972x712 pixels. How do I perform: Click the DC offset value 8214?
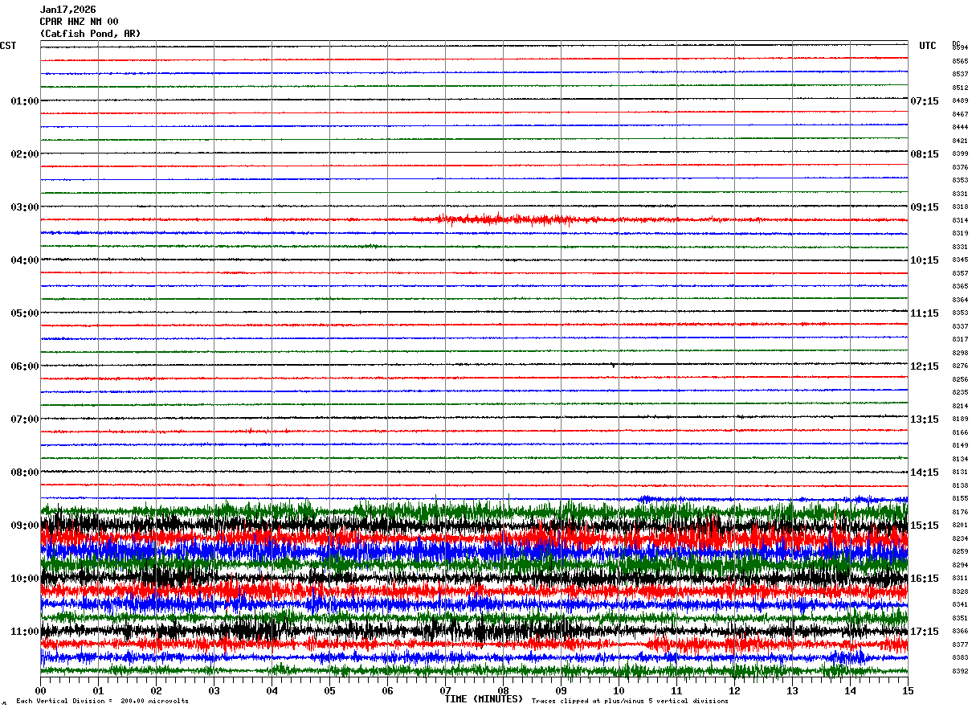point(960,406)
